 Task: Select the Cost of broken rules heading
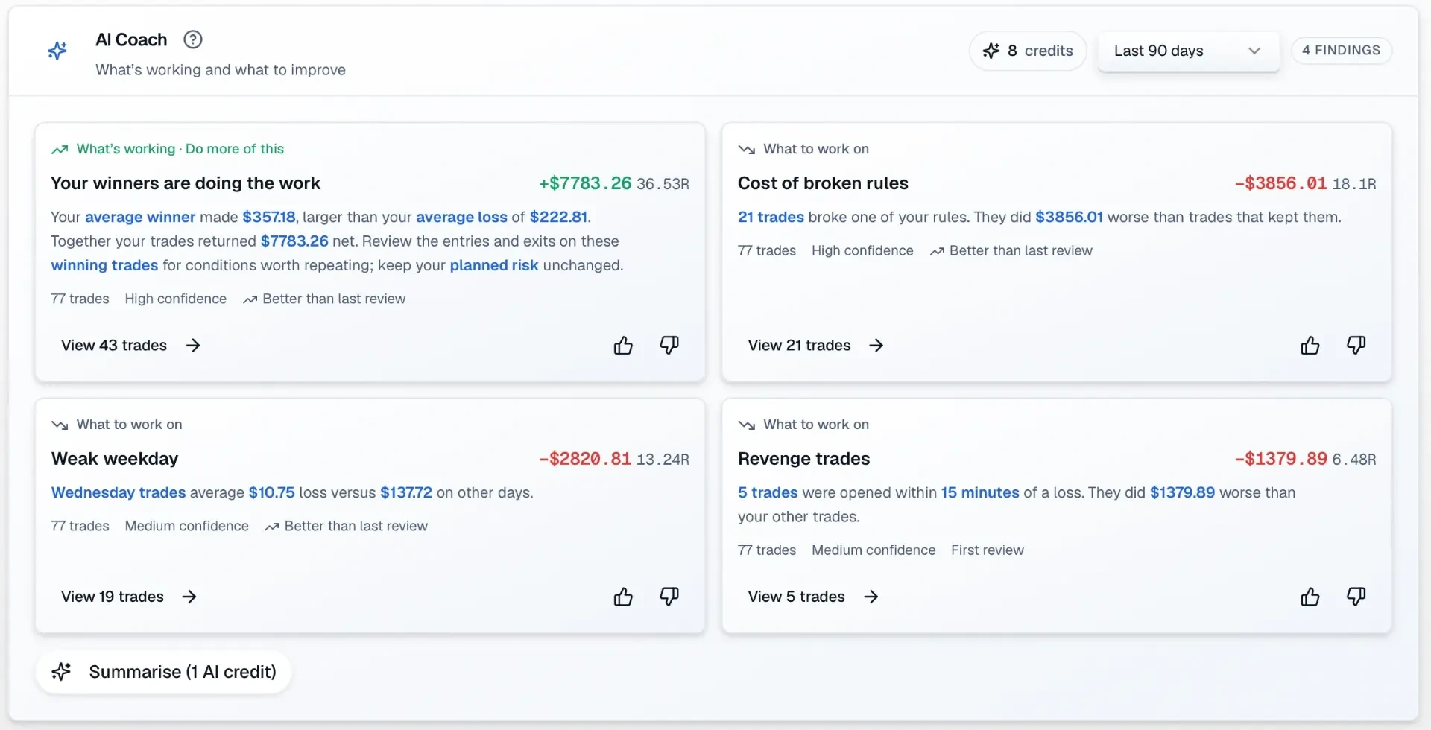[x=823, y=183]
